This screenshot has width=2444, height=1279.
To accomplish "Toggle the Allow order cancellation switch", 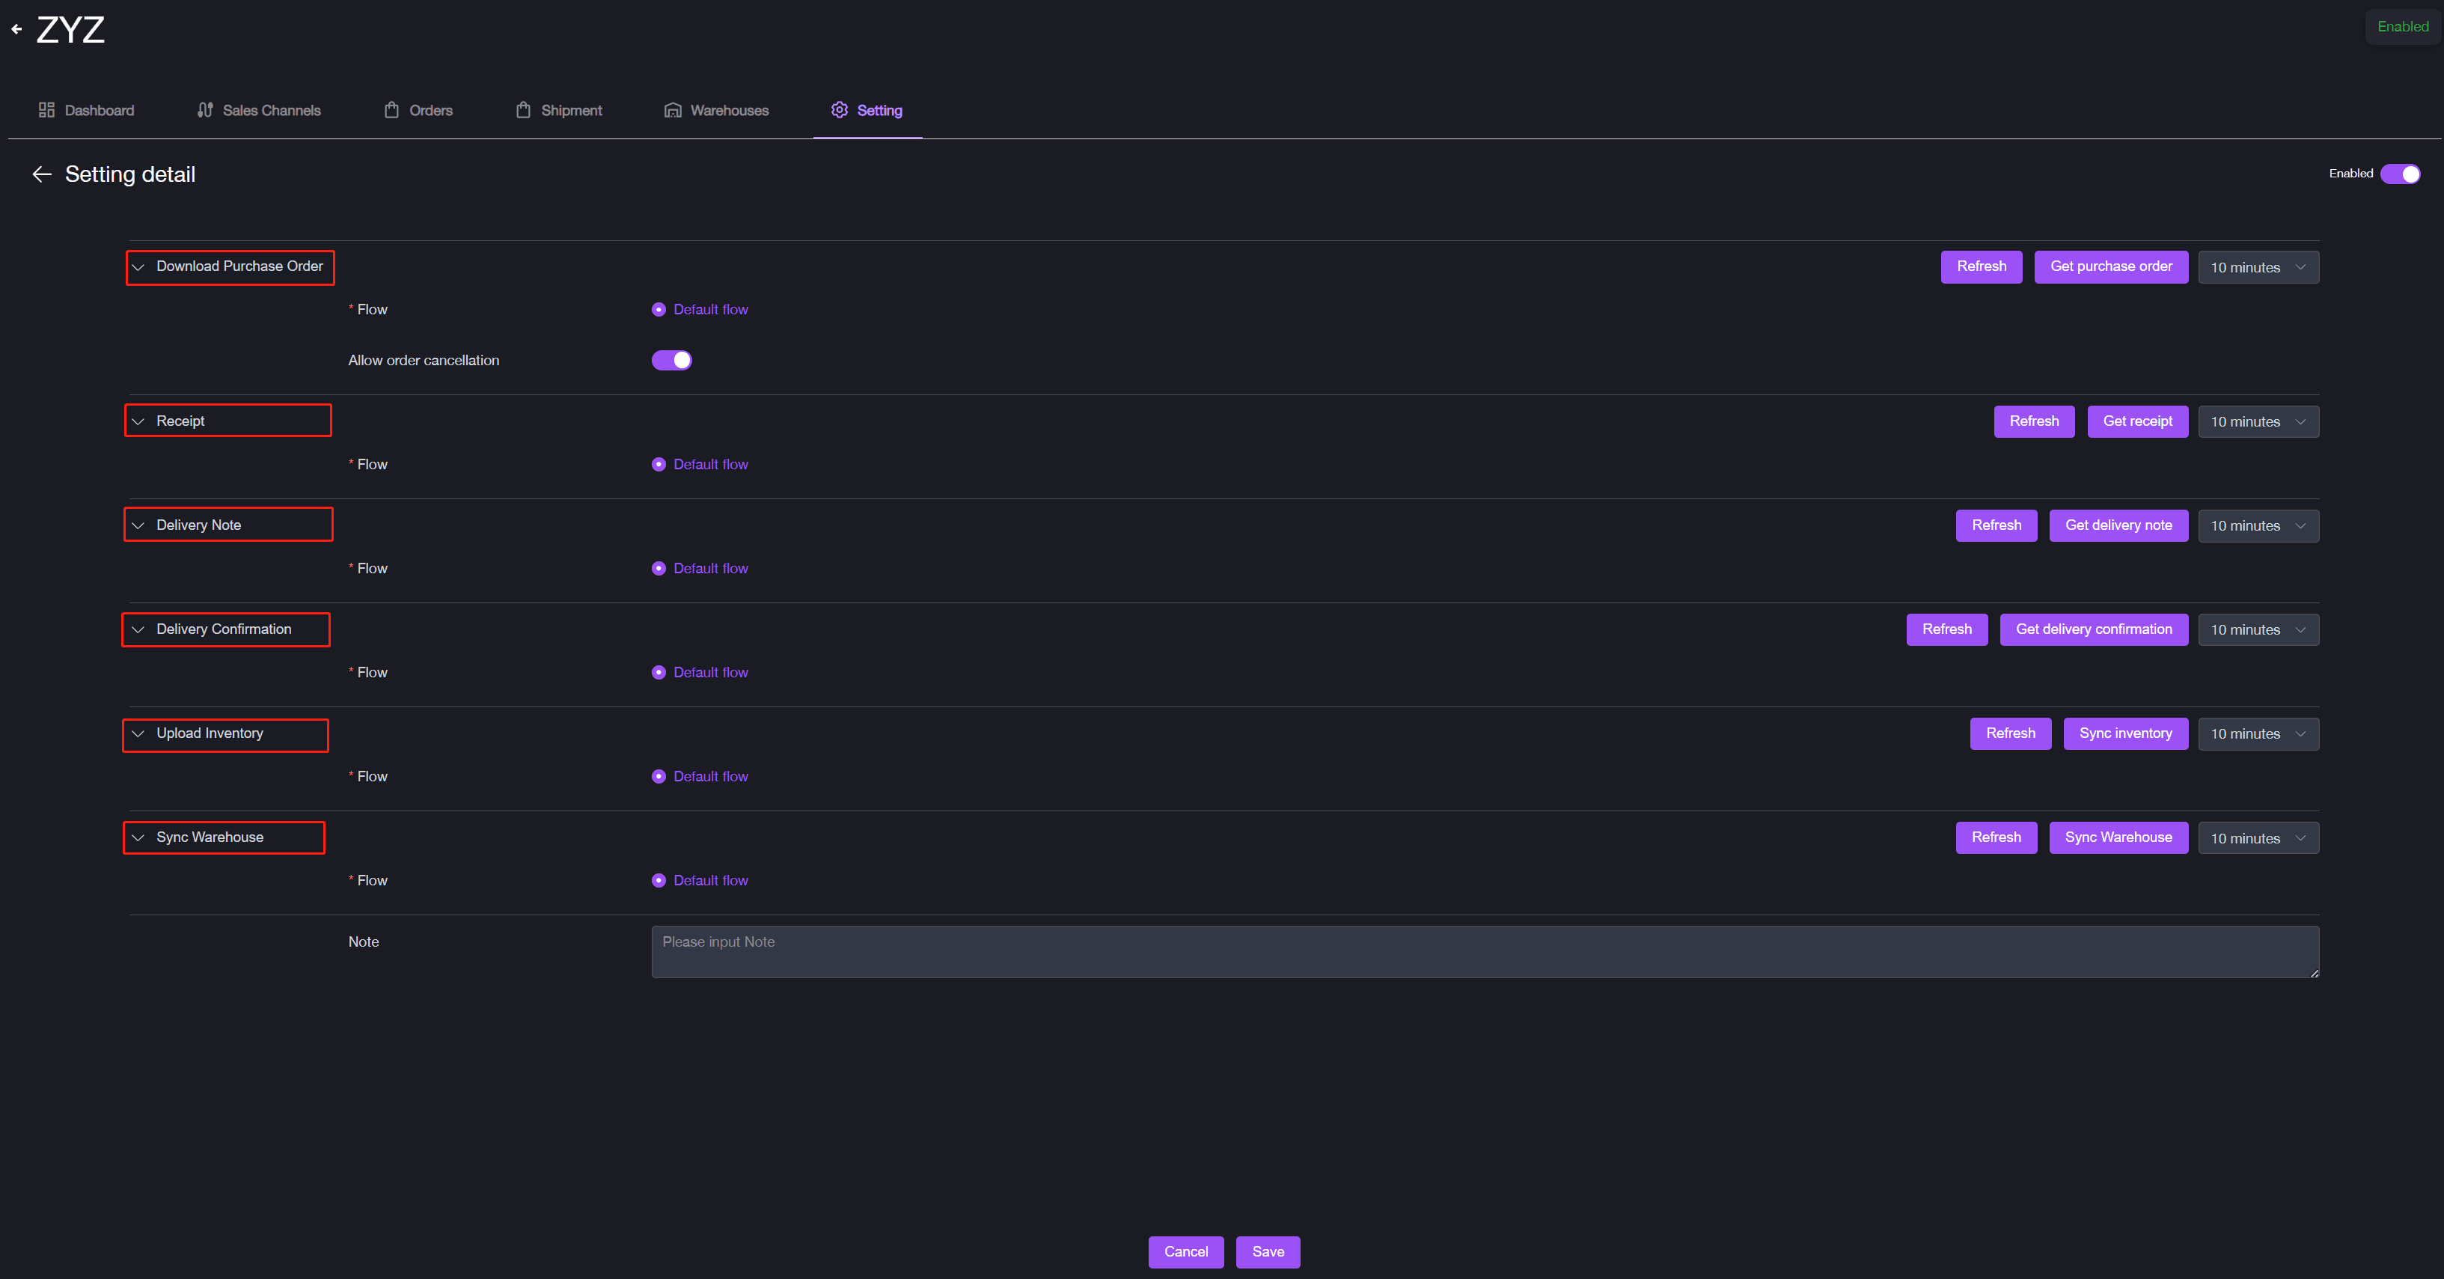I will click(673, 359).
